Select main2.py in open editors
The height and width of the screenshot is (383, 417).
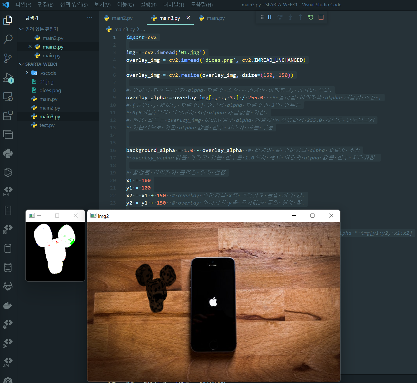click(x=58, y=38)
